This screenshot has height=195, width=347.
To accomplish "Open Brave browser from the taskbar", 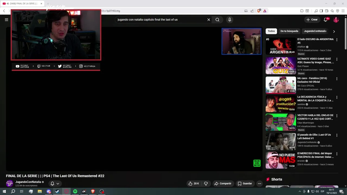I will click(x=93, y=191).
